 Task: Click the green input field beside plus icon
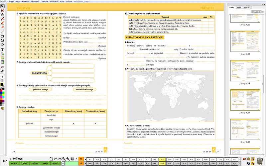tap(71, 163)
